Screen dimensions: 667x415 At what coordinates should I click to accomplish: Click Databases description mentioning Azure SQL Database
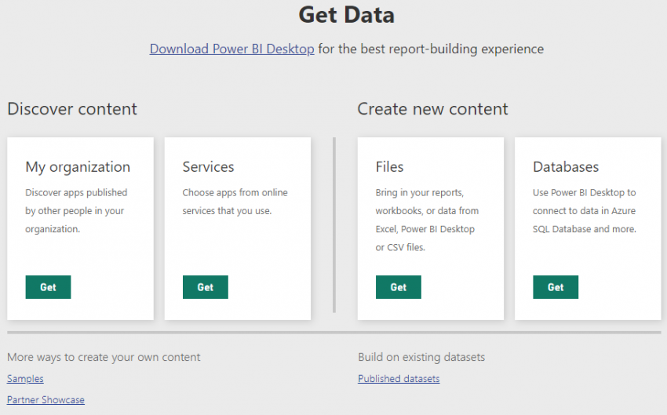585,211
